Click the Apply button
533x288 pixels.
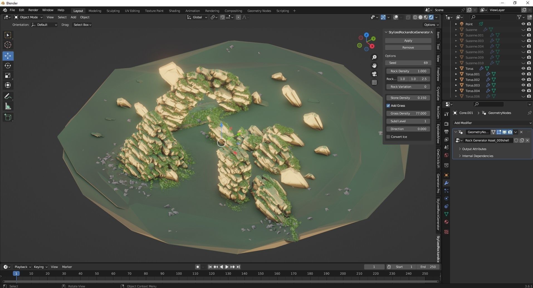click(408, 40)
